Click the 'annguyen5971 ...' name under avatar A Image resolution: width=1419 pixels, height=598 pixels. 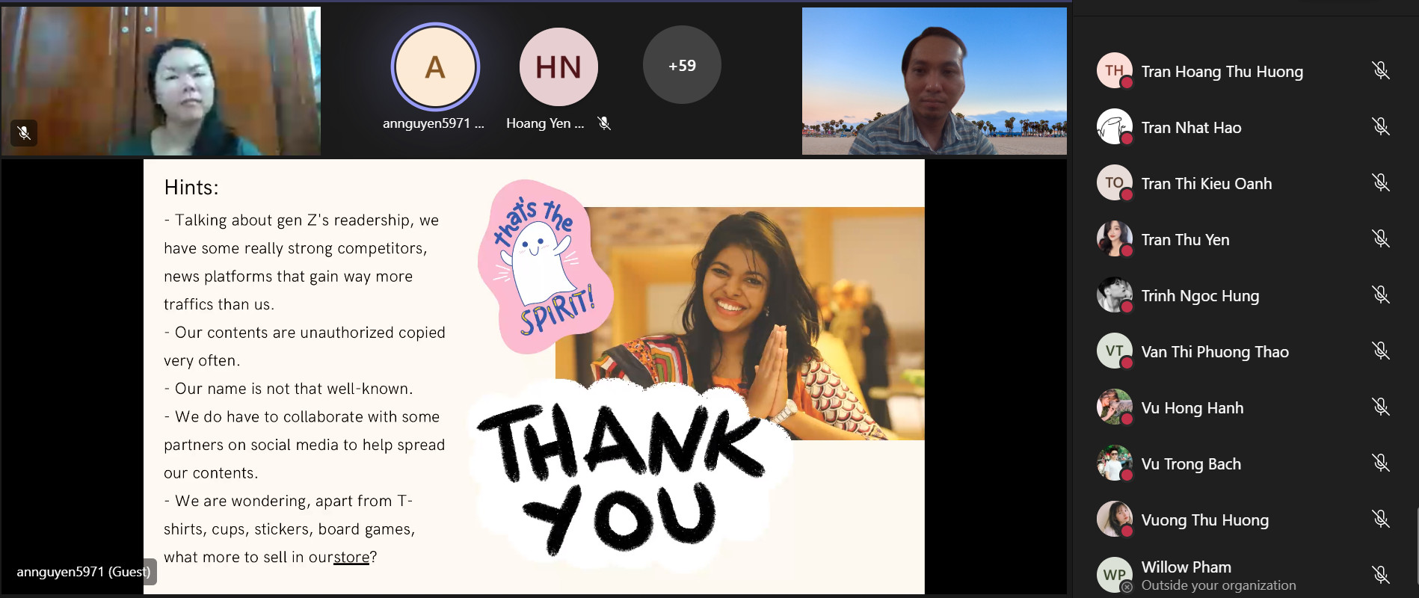click(x=434, y=123)
